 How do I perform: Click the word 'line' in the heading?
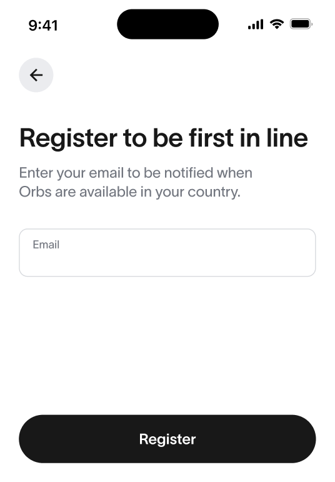click(287, 138)
